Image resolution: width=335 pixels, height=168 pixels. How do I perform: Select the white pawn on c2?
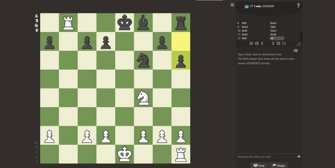click(x=87, y=136)
